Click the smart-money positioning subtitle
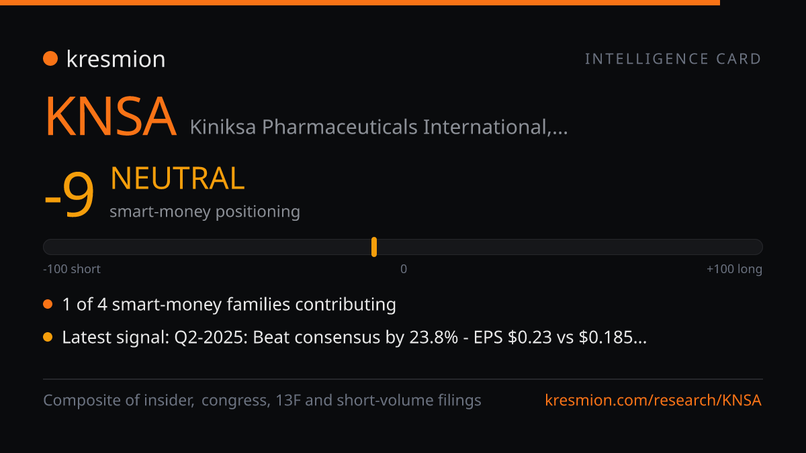The height and width of the screenshot is (453, 806). click(205, 211)
